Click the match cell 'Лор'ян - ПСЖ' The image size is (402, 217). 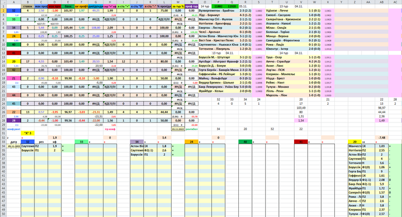tap(286, 70)
